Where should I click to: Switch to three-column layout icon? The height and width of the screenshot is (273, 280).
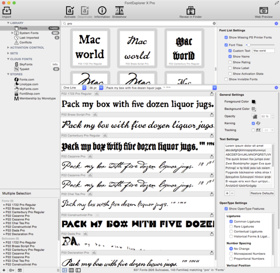click(71, 270)
